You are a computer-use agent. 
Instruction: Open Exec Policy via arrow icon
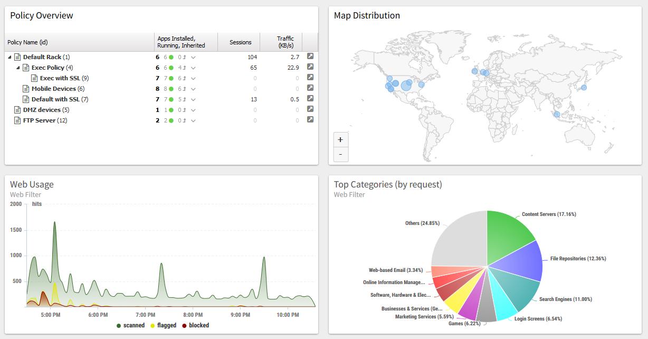[x=310, y=67]
